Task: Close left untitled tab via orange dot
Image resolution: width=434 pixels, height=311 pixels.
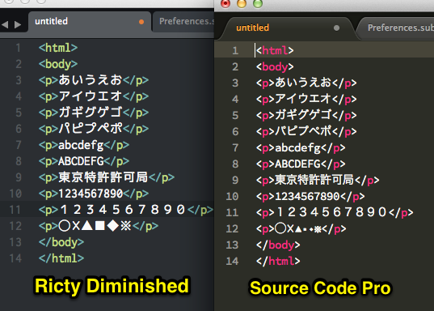Action: click(x=141, y=22)
